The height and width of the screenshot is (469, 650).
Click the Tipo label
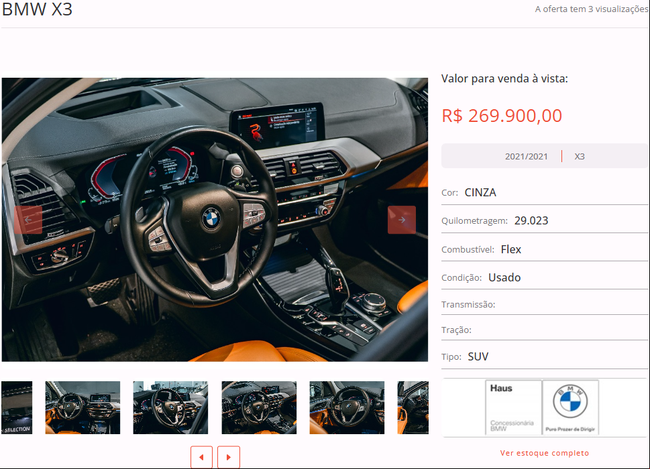click(x=451, y=357)
